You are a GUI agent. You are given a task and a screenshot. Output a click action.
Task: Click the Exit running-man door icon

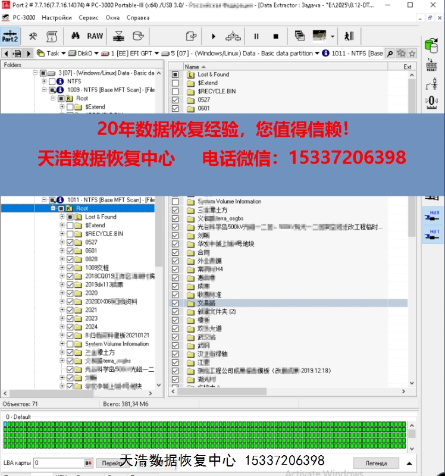point(349,36)
